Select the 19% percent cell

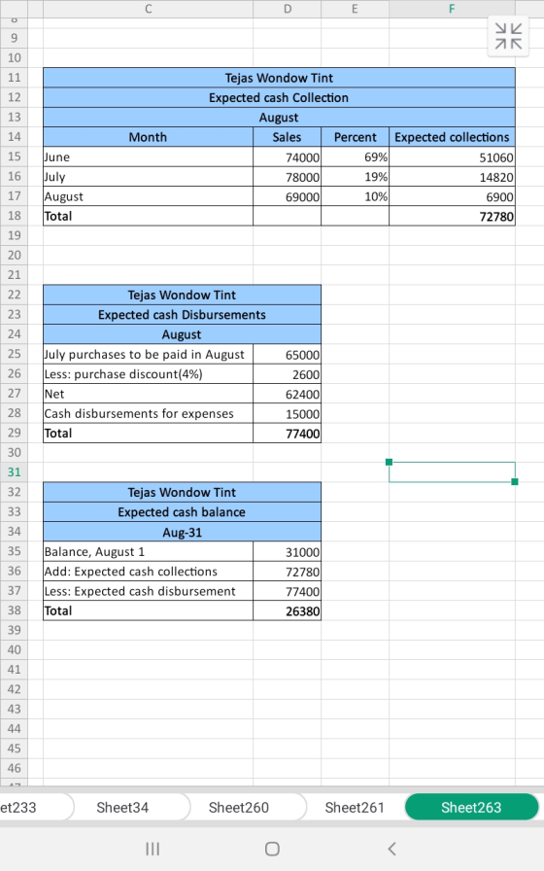coord(355,177)
